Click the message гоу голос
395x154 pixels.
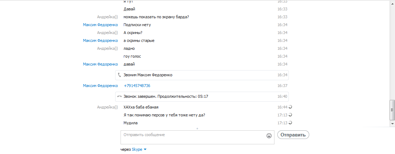[132, 56]
